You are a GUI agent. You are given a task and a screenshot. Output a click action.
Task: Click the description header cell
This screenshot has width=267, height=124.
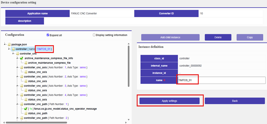click(25, 21)
